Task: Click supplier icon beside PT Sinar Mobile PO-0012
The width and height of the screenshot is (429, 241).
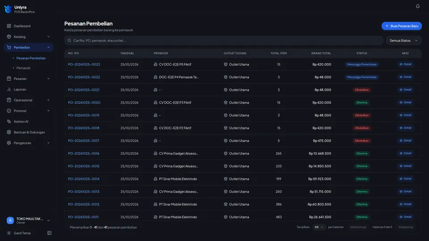Action: pos(156,204)
